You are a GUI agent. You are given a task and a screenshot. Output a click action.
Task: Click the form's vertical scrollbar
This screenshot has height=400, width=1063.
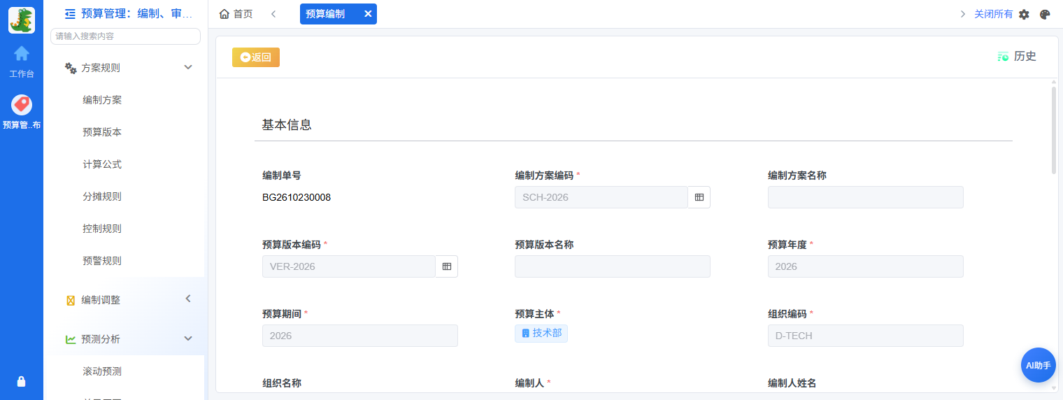[x=1054, y=130]
